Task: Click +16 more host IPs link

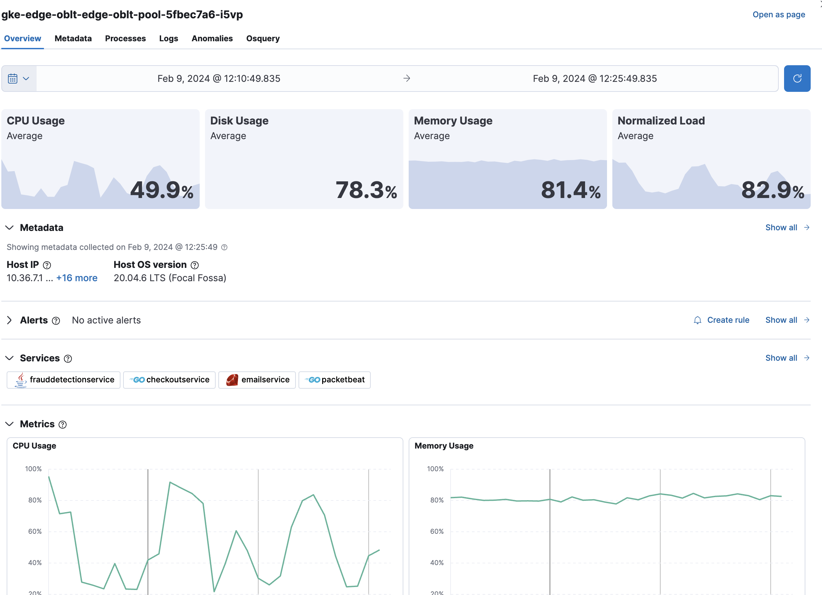Action: (77, 278)
